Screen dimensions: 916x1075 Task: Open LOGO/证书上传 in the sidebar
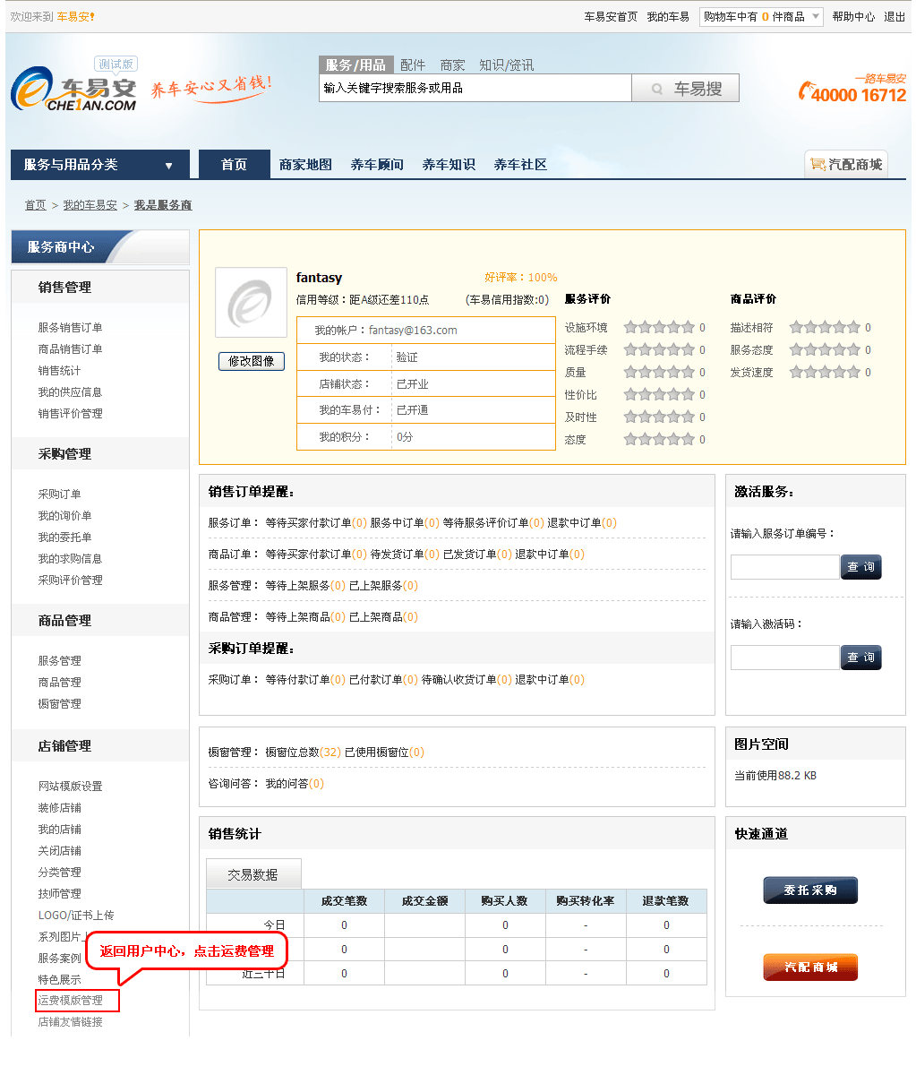(x=76, y=916)
